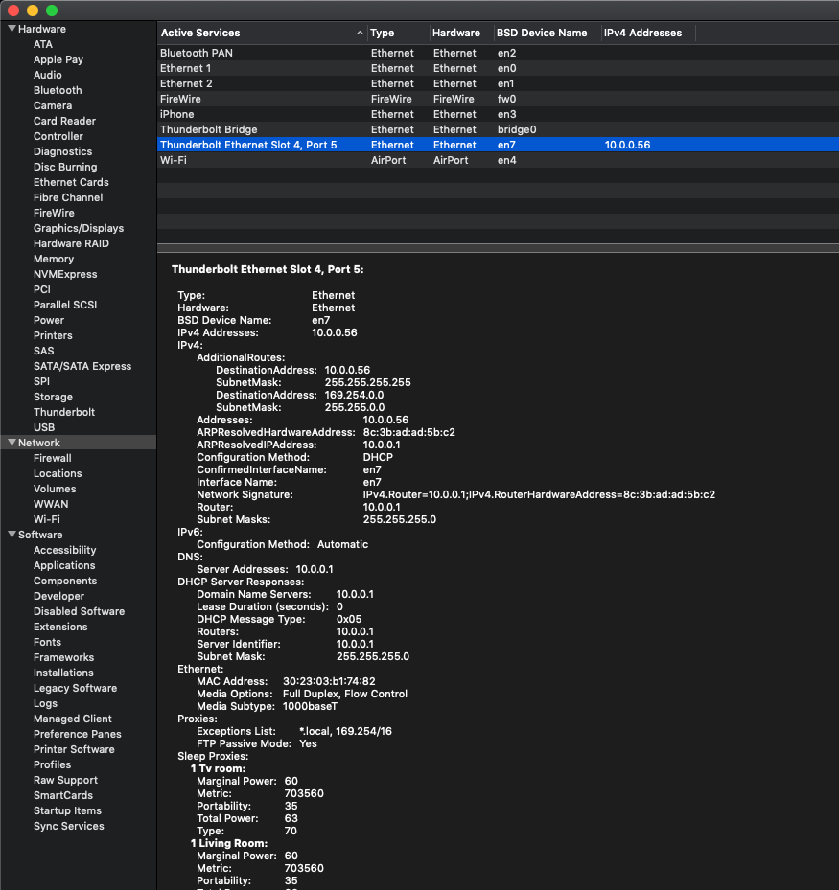Select USB in the Hardware list
The image size is (839, 890).
44,427
